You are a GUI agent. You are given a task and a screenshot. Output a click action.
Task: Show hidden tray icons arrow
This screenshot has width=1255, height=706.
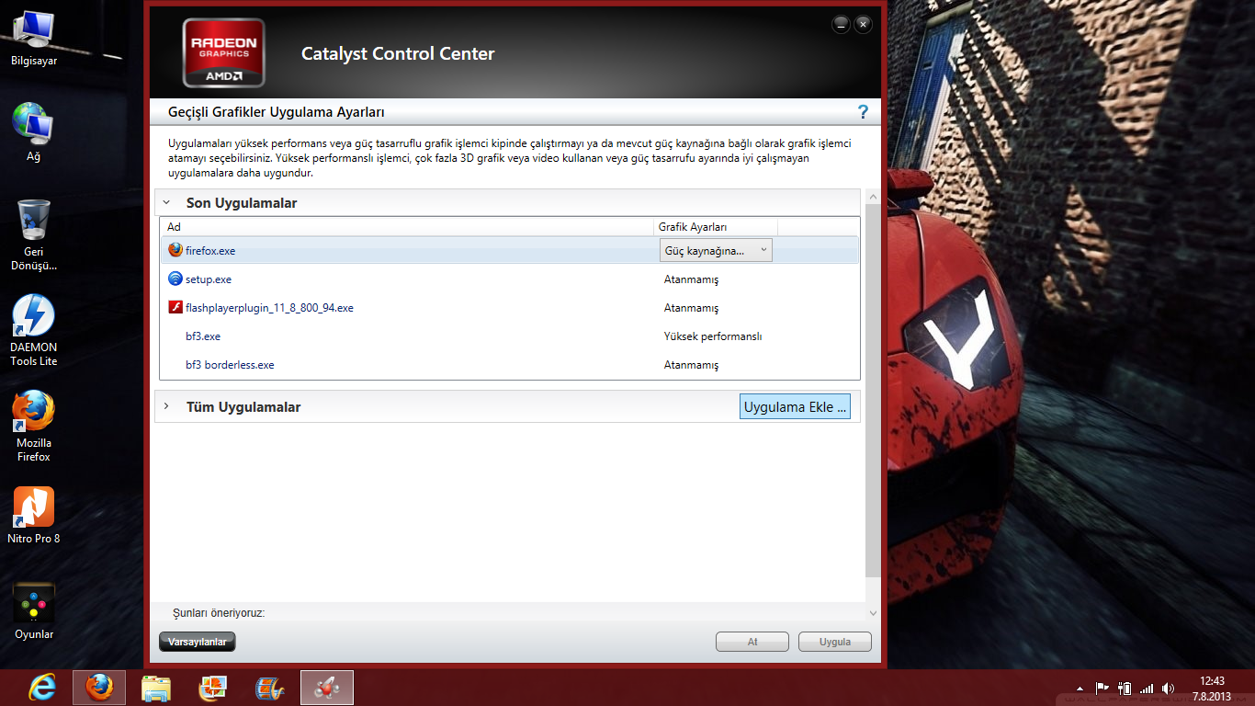[x=1080, y=688]
